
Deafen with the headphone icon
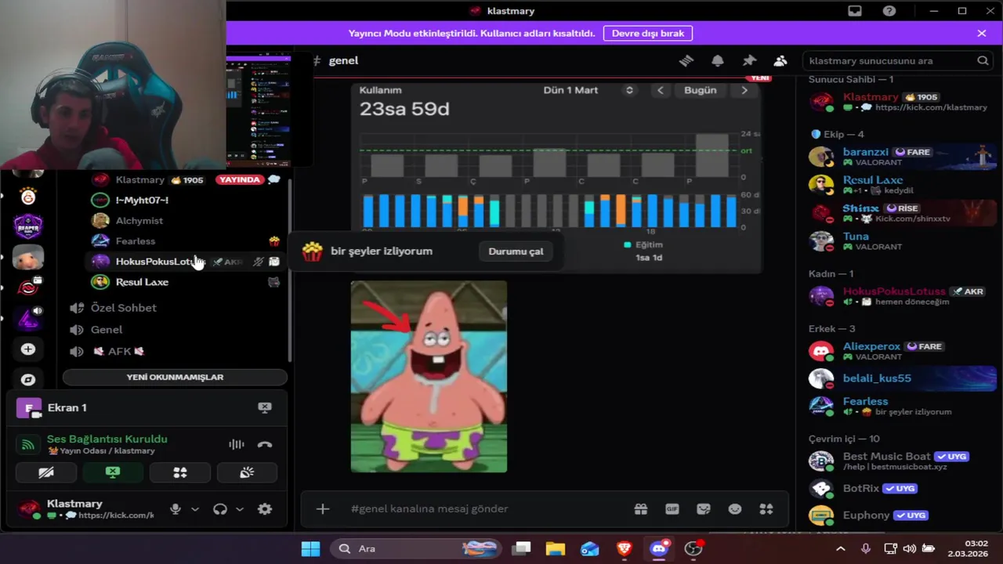coord(220,509)
